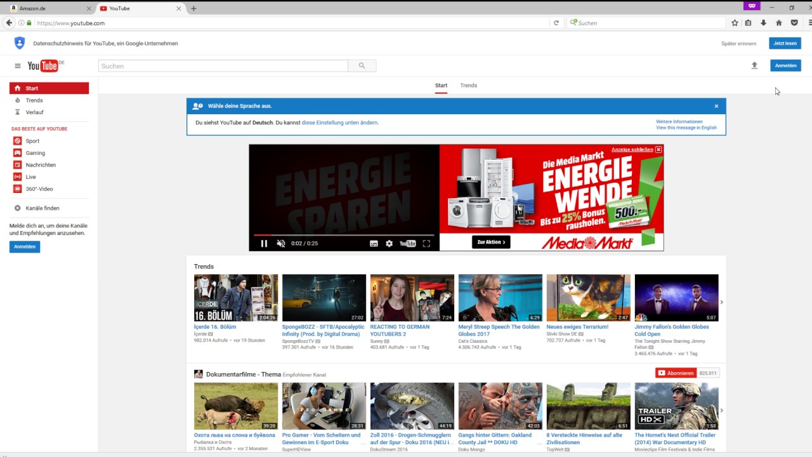
Task: Close the language selection banner
Action: pos(716,106)
